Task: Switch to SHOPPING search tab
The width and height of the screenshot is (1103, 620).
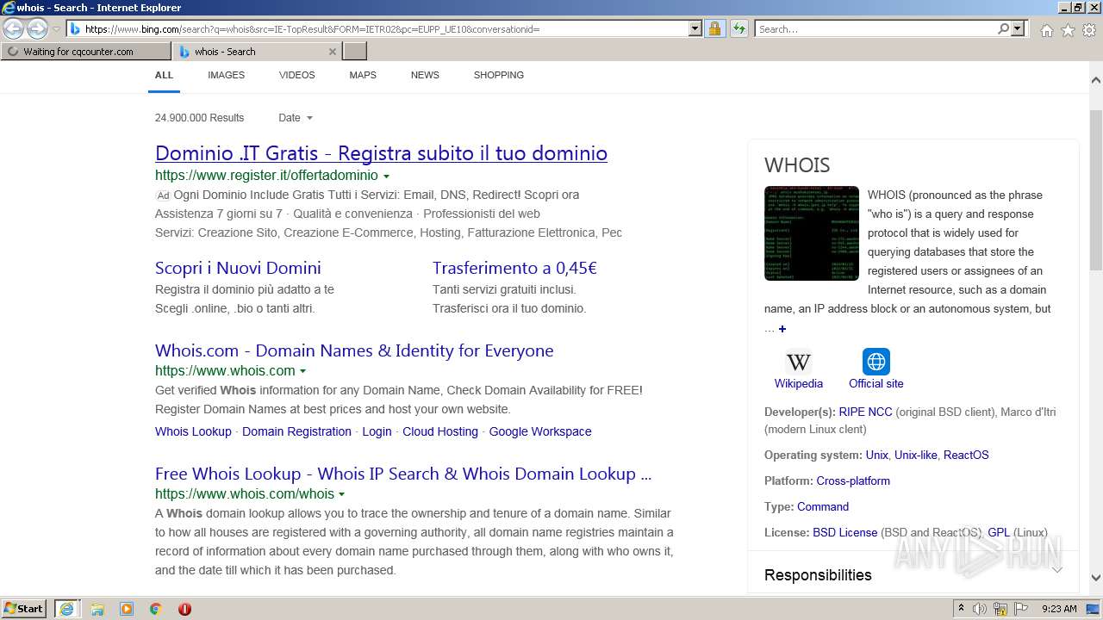Action: pyautogui.click(x=499, y=75)
